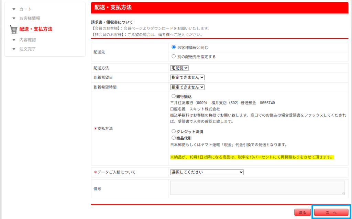This screenshot has width=352, height=219.
Task: Choose 別の配送先を指定する radio button
Action: (174, 57)
